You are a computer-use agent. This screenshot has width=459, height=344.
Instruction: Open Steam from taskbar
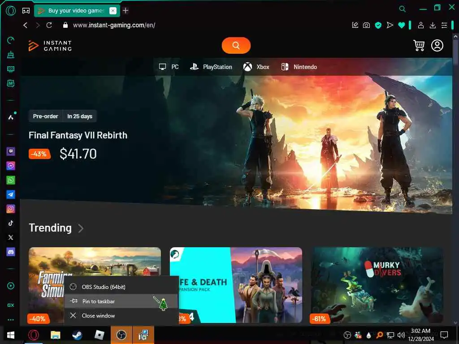point(77,335)
